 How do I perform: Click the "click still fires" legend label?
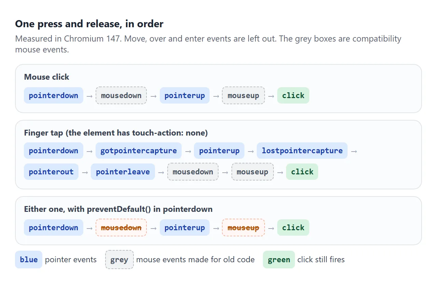point(321,260)
